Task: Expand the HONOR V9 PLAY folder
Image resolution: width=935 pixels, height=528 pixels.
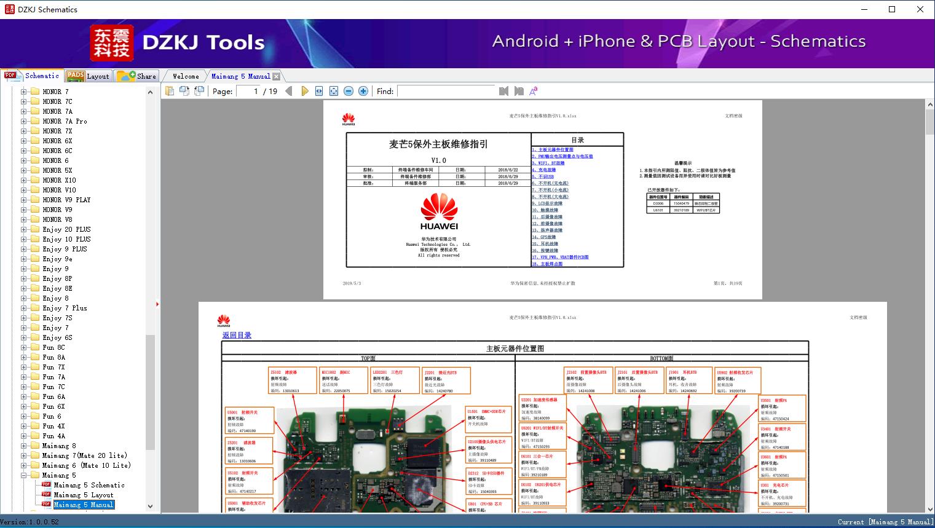Action: (x=23, y=200)
